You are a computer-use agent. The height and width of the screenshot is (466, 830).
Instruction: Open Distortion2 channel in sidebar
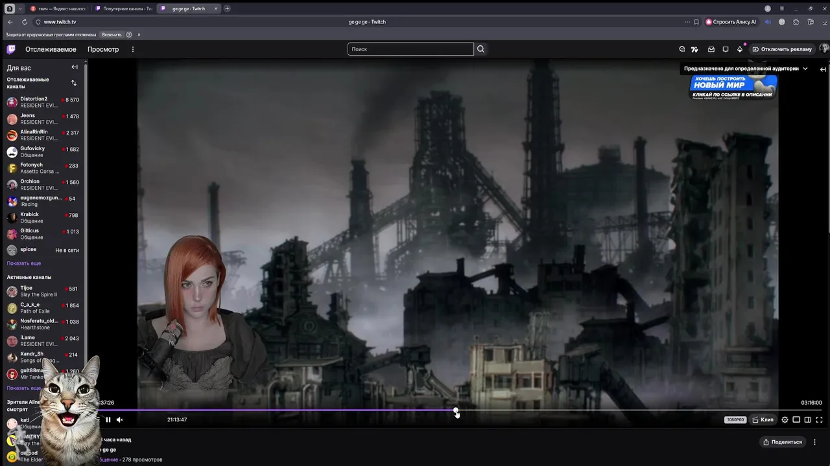pos(43,102)
